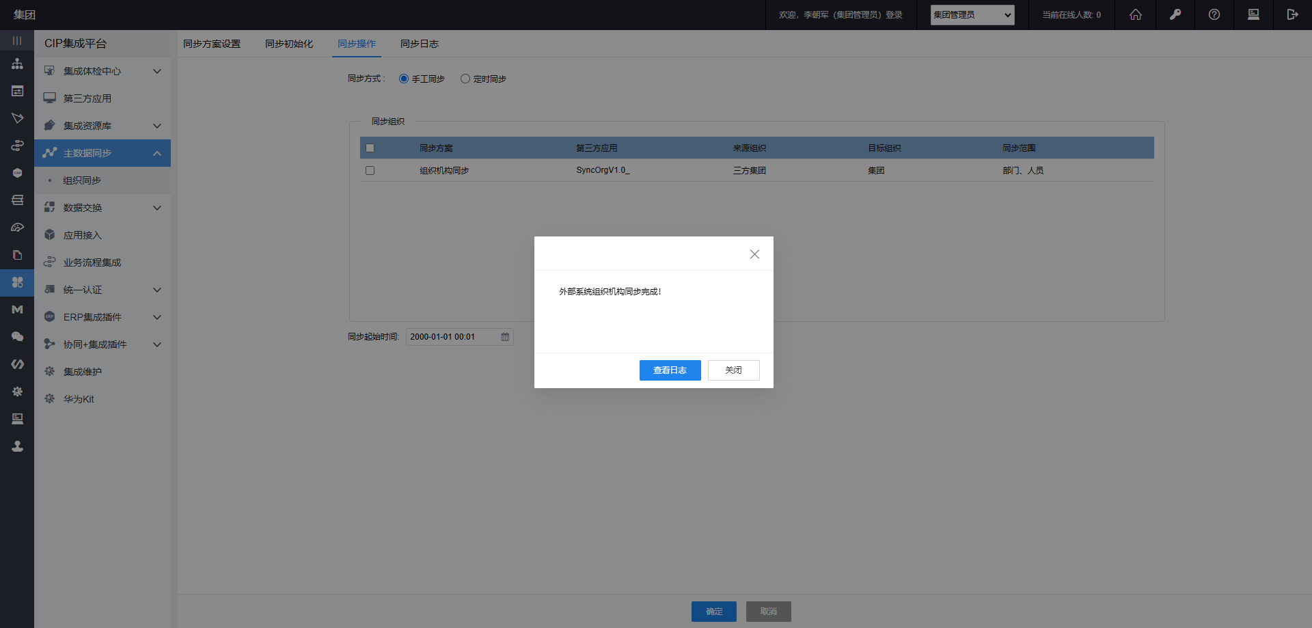Click the 三方集团 source organization cell
This screenshot has width=1312, height=628.
[750, 170]
